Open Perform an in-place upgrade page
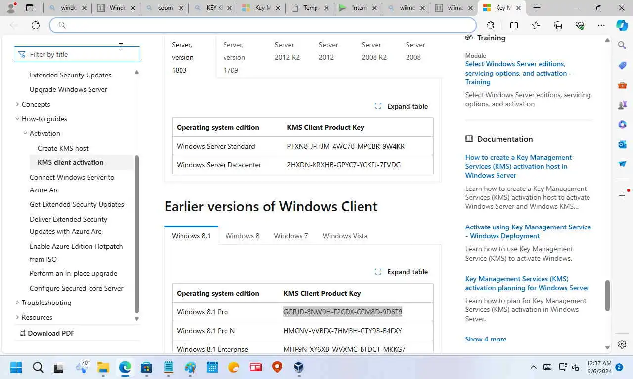633x379 pixels. (73, 273)
